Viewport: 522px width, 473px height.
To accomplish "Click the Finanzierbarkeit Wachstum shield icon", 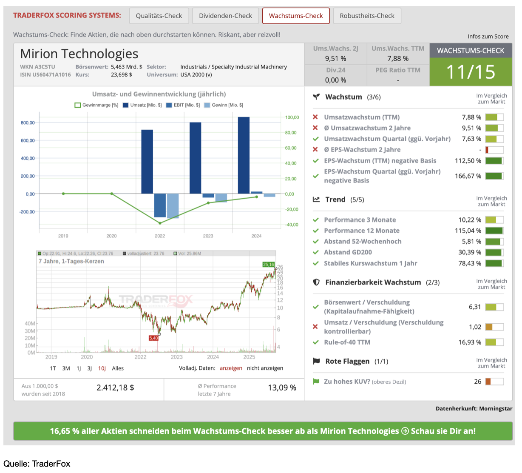I will [x=316, y=282].
